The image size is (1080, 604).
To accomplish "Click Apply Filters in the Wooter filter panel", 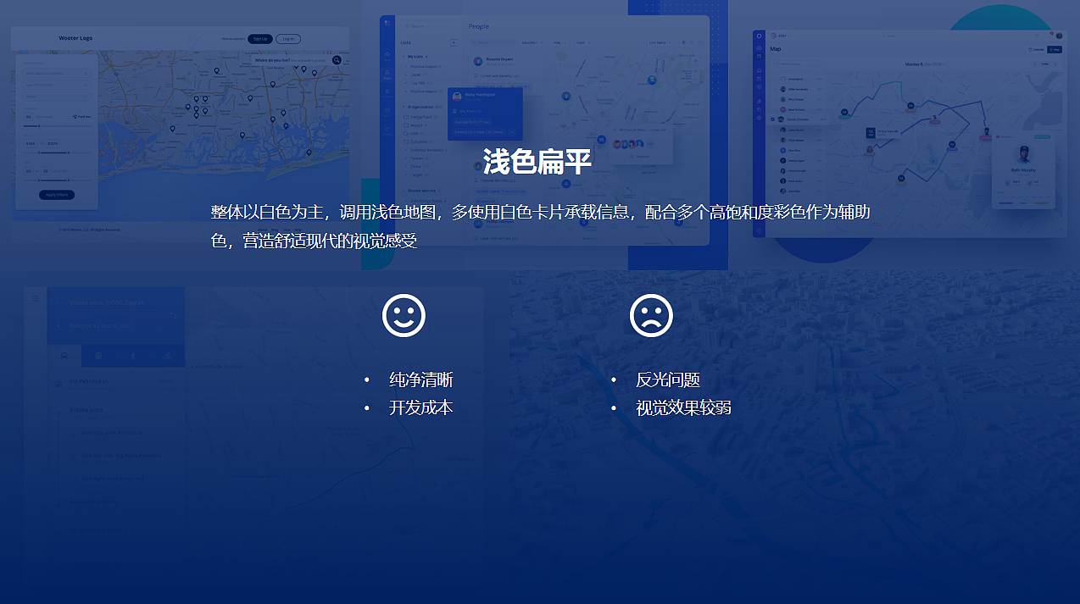I will coord(57,195).
